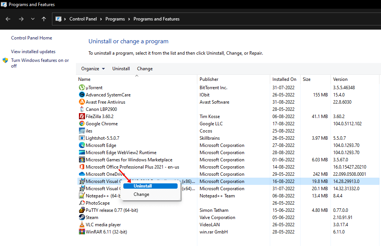
Task: Select the VLC media player cone icon
Action: pyautogui.click(x=82, y=225)
